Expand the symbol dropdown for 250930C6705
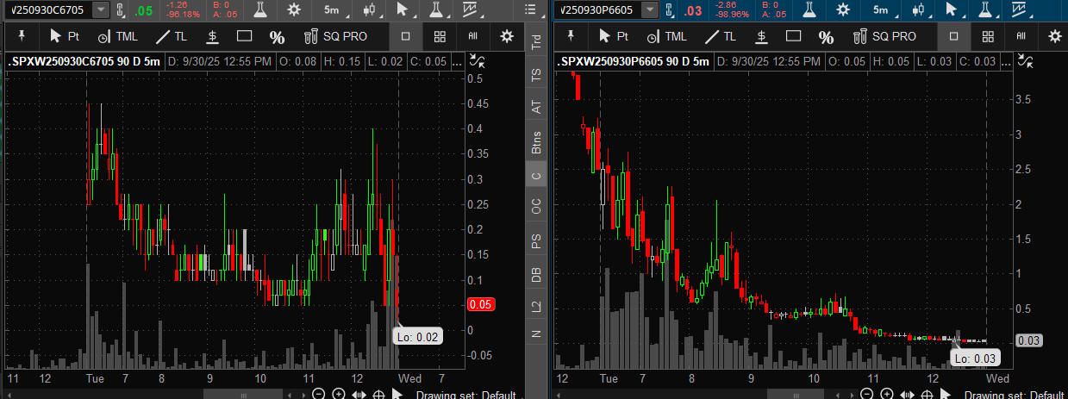This screenshot has width=1068, height=399. click(x=101, y=9)
